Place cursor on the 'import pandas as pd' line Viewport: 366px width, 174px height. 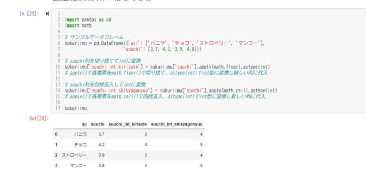pyautogui.click(x=88, y=20)
